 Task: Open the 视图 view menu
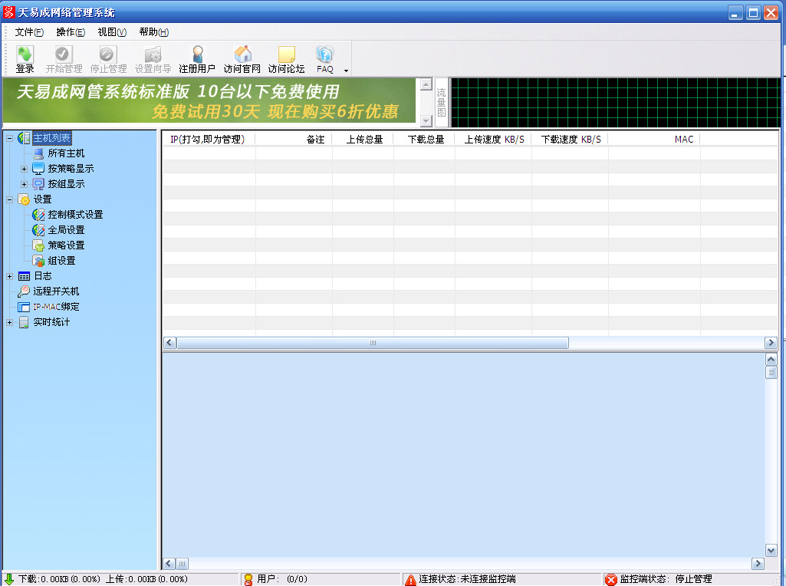tap(112, 32)
